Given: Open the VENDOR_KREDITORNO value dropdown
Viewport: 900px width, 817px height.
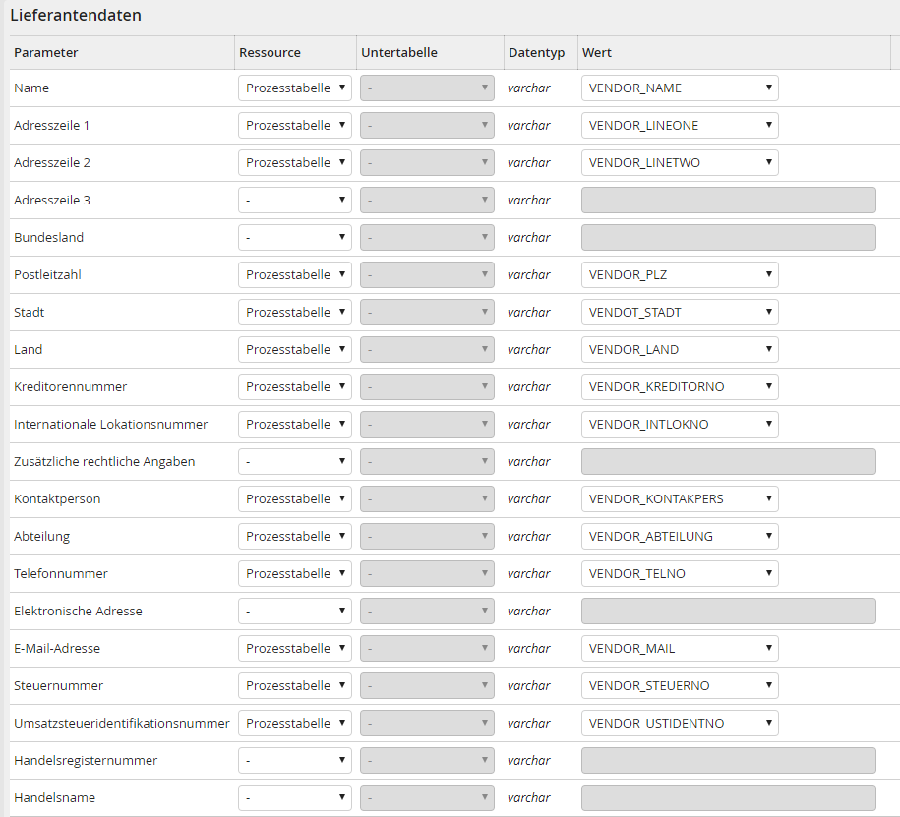Looking at the screenshot, I should (680, 386).
